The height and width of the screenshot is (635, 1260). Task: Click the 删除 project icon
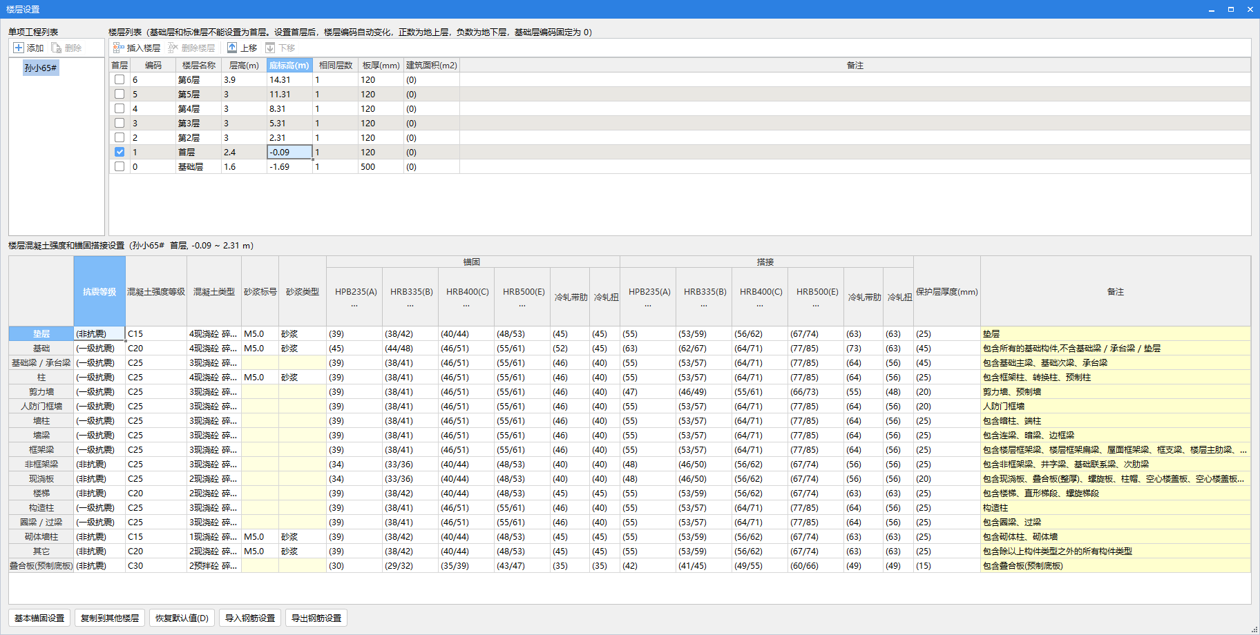coord(57,48)
